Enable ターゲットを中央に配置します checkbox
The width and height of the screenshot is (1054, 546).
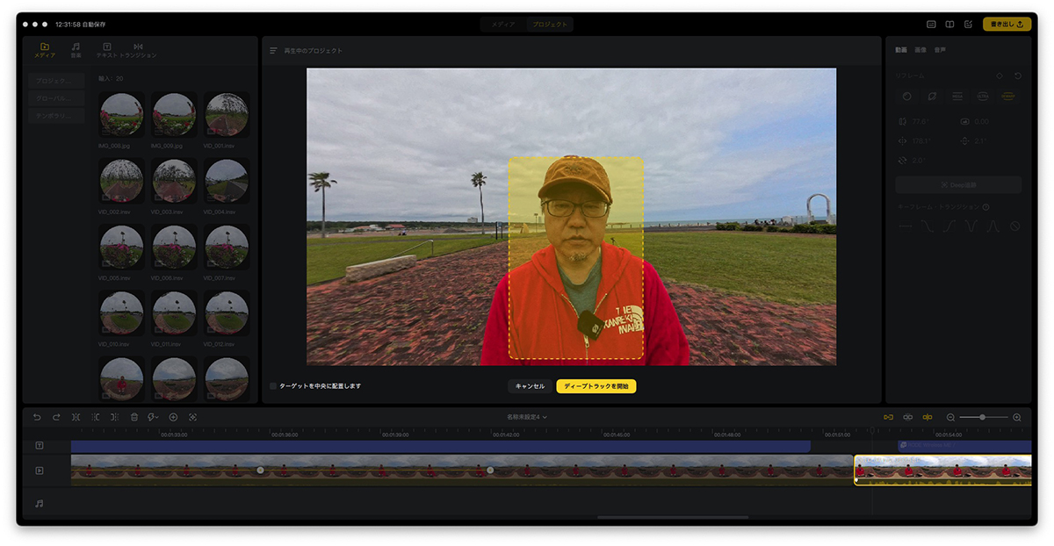[x=273, y=386]
